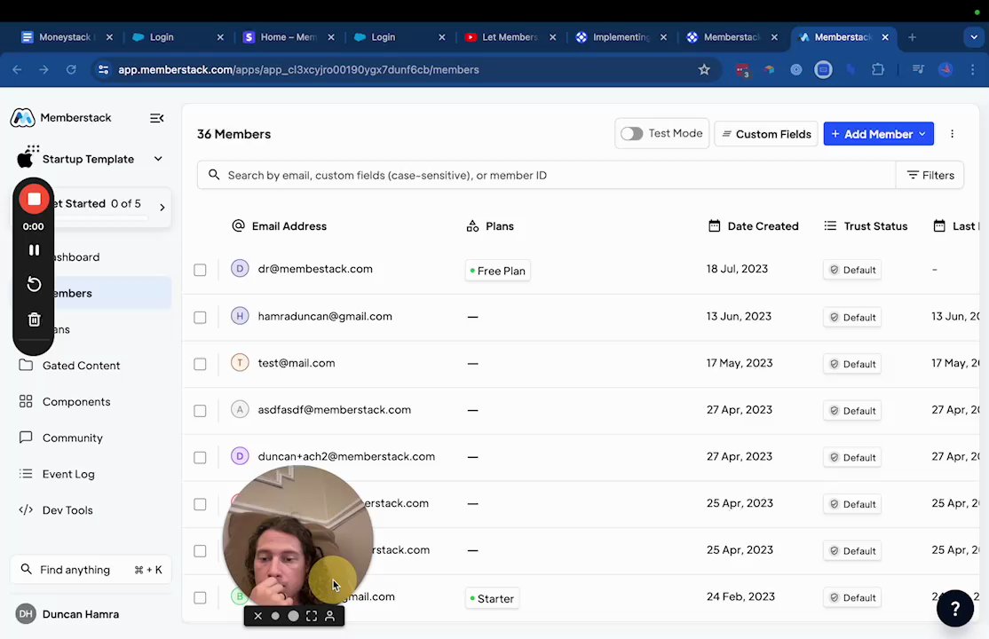989x639 pixels.
Task: Open the help question mark button
Action: tap(955, 608)
